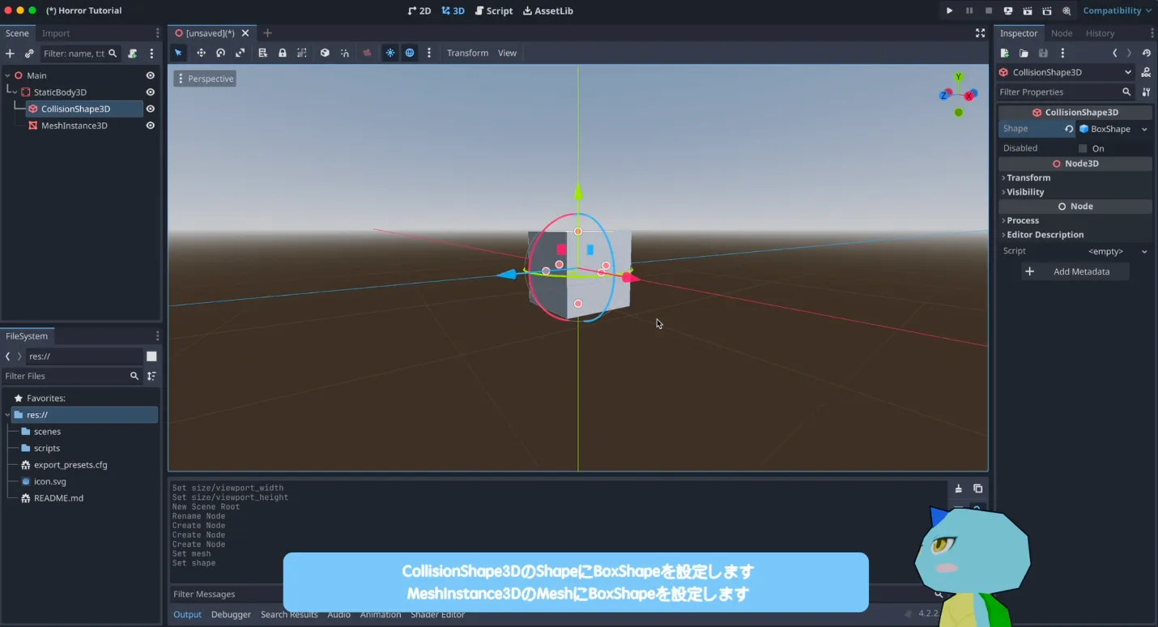
Task: Lock the selected node with padlock icon
Action: point(282,53)
